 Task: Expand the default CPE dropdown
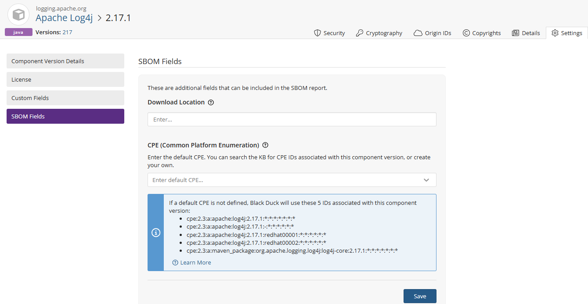(426, 180)
